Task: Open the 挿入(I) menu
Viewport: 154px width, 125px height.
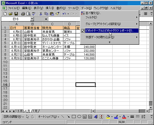Action: pyautogui.click(x=50, y=8)
